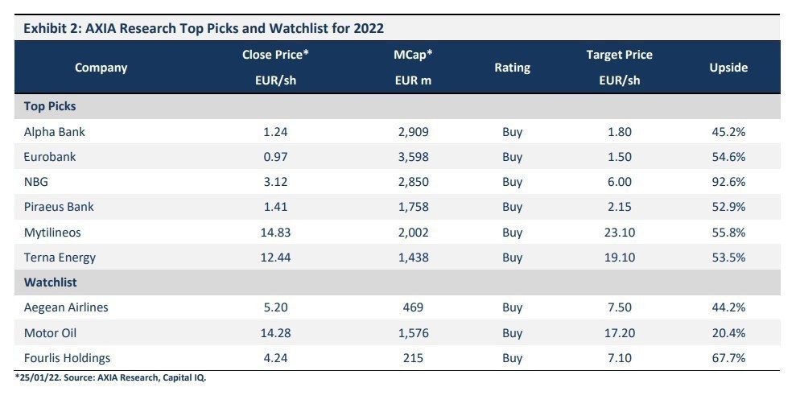Select NBG's 92.6% upside value
This screenshot has height=408, width=800.
click(x=728, y=182)
